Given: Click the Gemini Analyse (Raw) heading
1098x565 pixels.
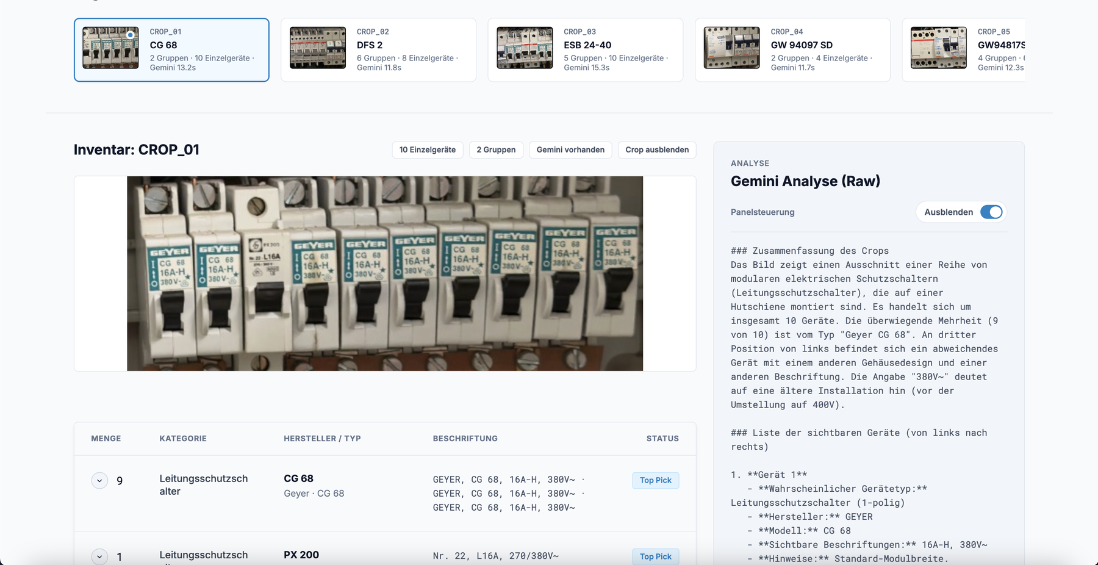Looking at the screenshot, I should click(x=805, y=181).
